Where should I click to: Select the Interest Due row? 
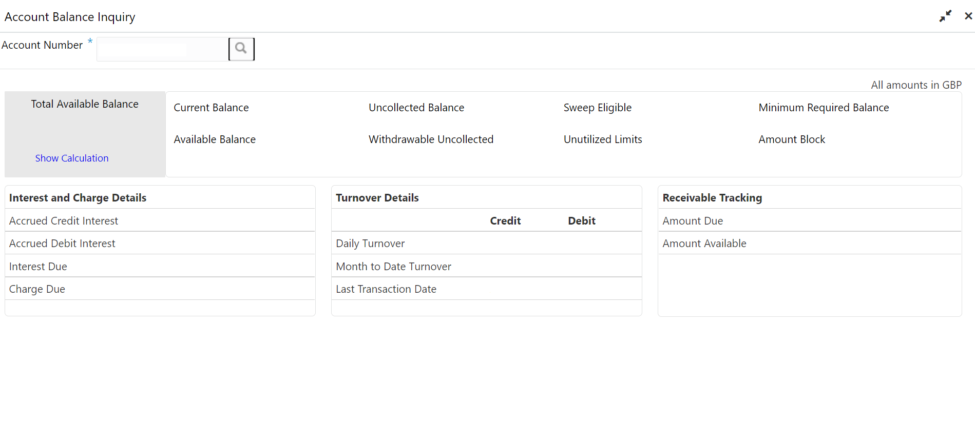click(160, 266)
